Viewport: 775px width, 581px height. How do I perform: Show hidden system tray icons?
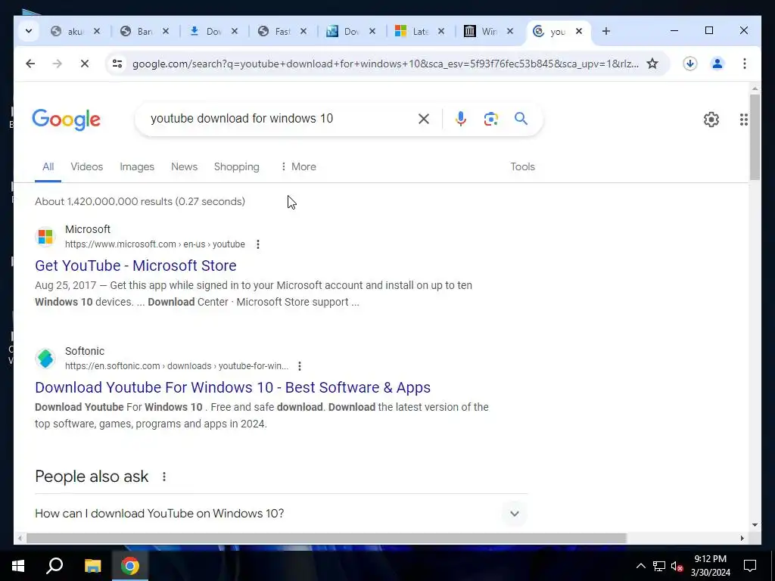(x=640, y=566)
